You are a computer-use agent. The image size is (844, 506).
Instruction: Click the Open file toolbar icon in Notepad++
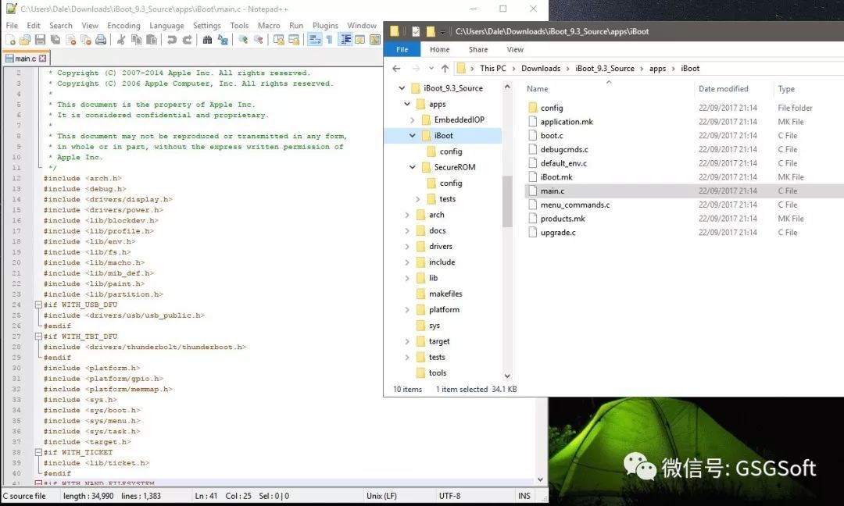[25, 40]
